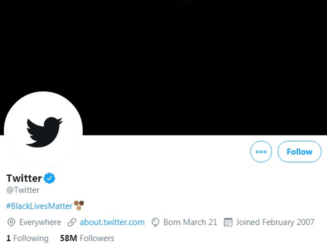Click the Born March 21 text
327x245 pixels.
coord(190,222)
